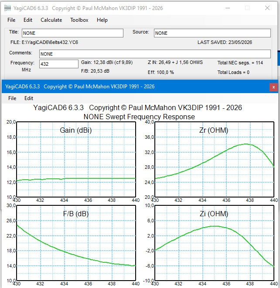
Task: Close the Swept Frequency Response window
Action: tap(273, 87)
